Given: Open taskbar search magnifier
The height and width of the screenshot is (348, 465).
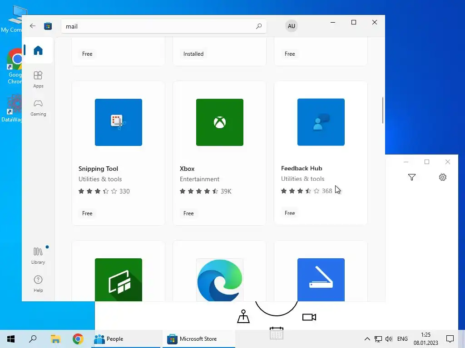Looking at the screenshot, I should pyautogui.click(x=33, y=339).
